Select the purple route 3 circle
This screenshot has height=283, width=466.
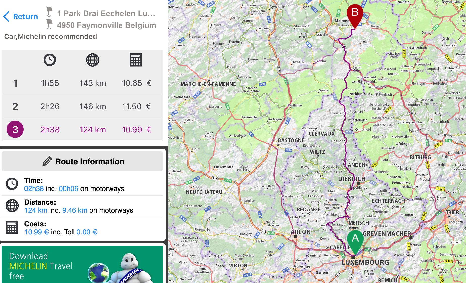pos(15,130)
